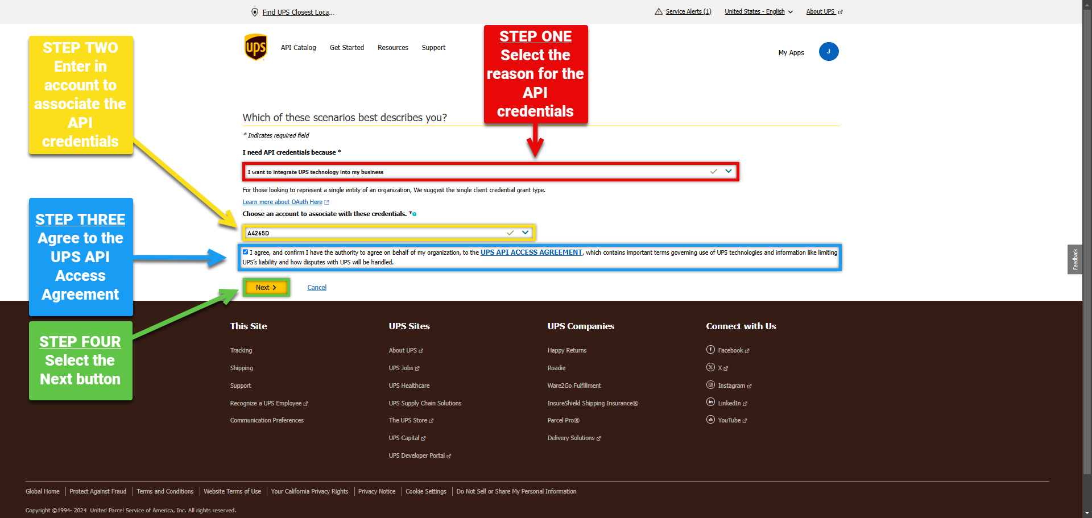This screenshot has height=518, width=1092.
Task: Go to My Apps
Action: (791, 53)
